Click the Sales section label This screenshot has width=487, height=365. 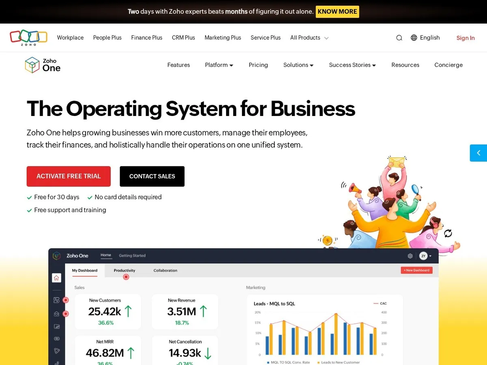pos(80,288)
